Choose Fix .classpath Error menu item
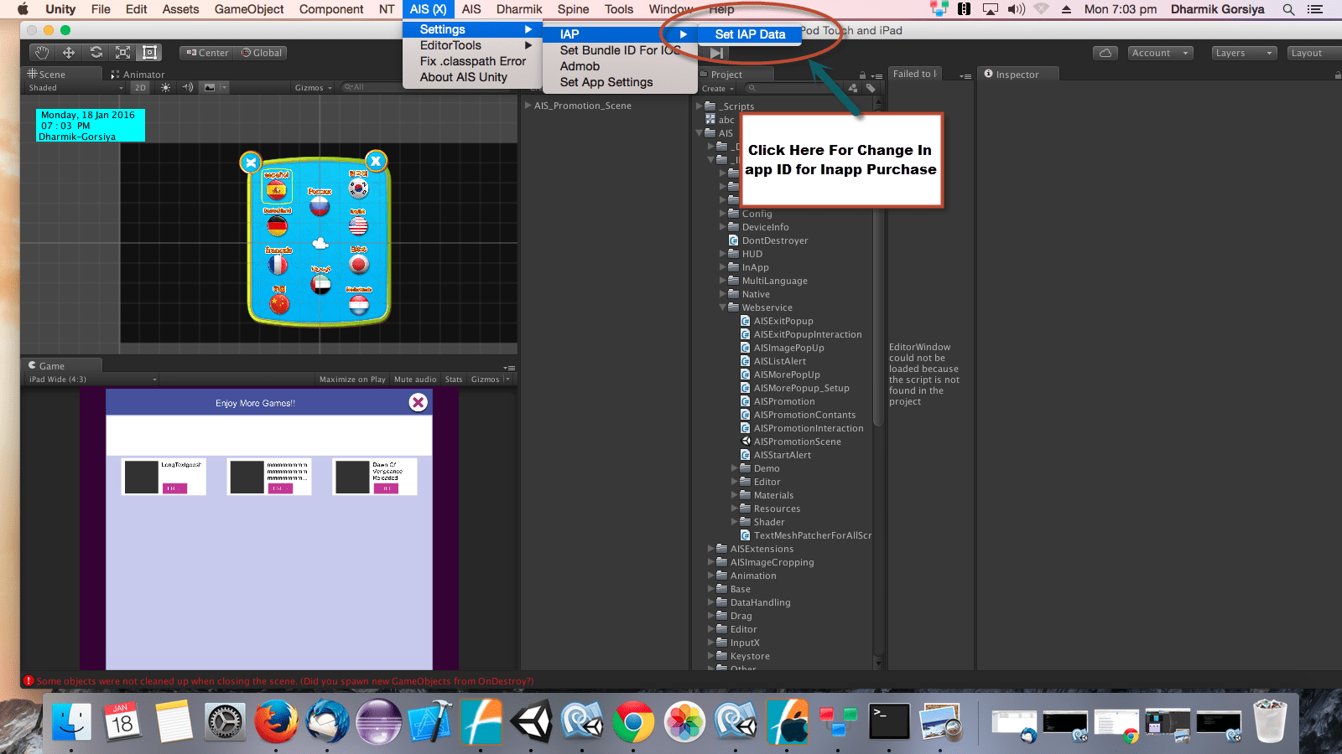The image size is (1342, 754). tap(472, 61)
